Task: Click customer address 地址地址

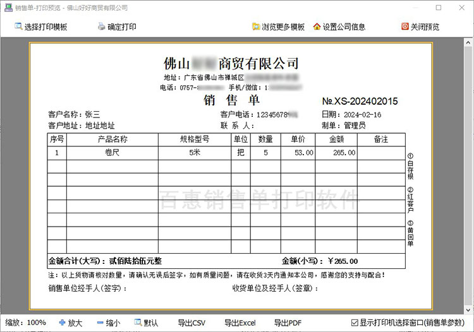Action: tap(100, 126)
